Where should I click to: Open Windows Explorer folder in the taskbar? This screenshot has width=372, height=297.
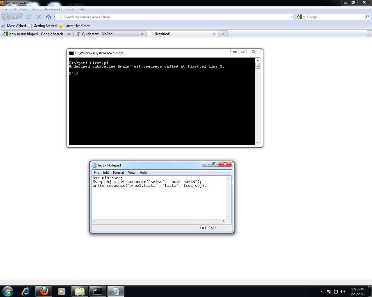click(80, 291)
